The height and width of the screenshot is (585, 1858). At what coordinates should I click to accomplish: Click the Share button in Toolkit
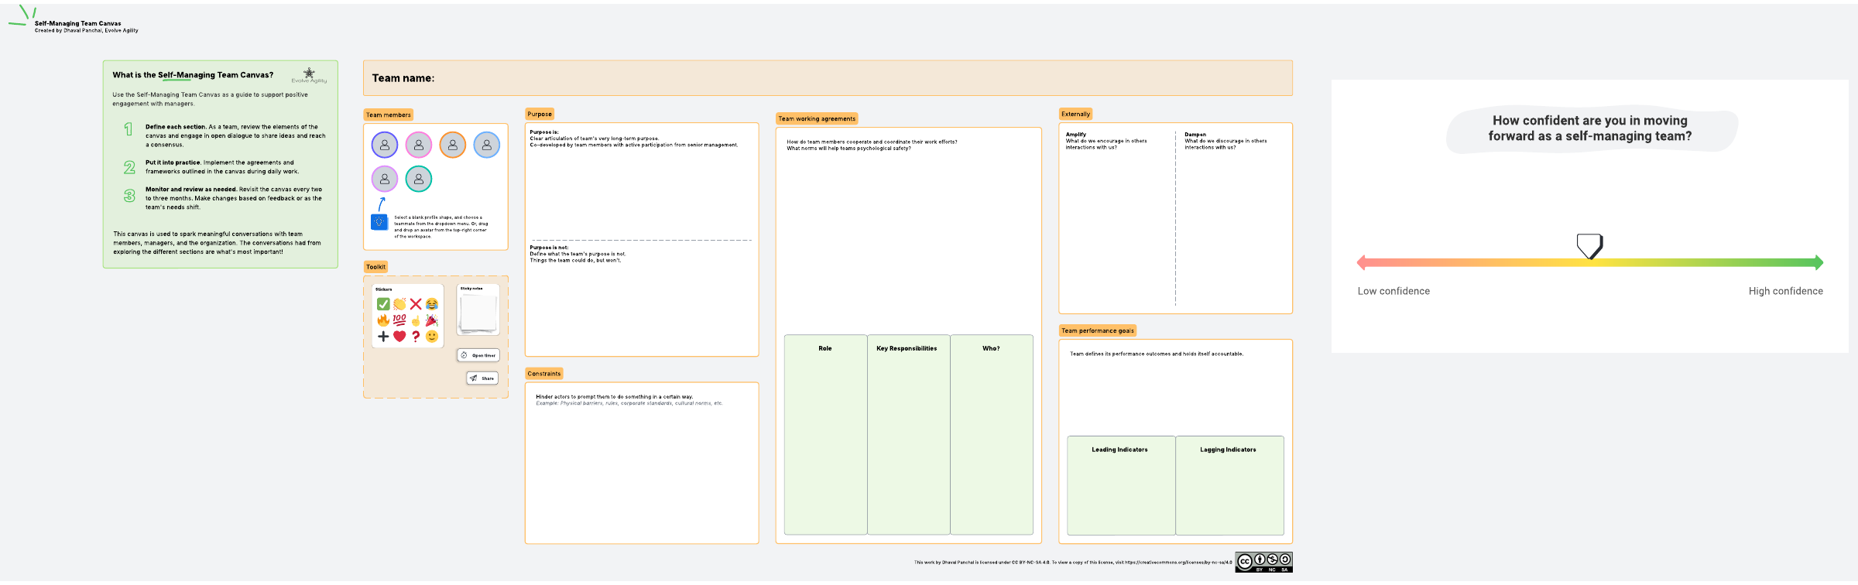[x=482, y=378]
